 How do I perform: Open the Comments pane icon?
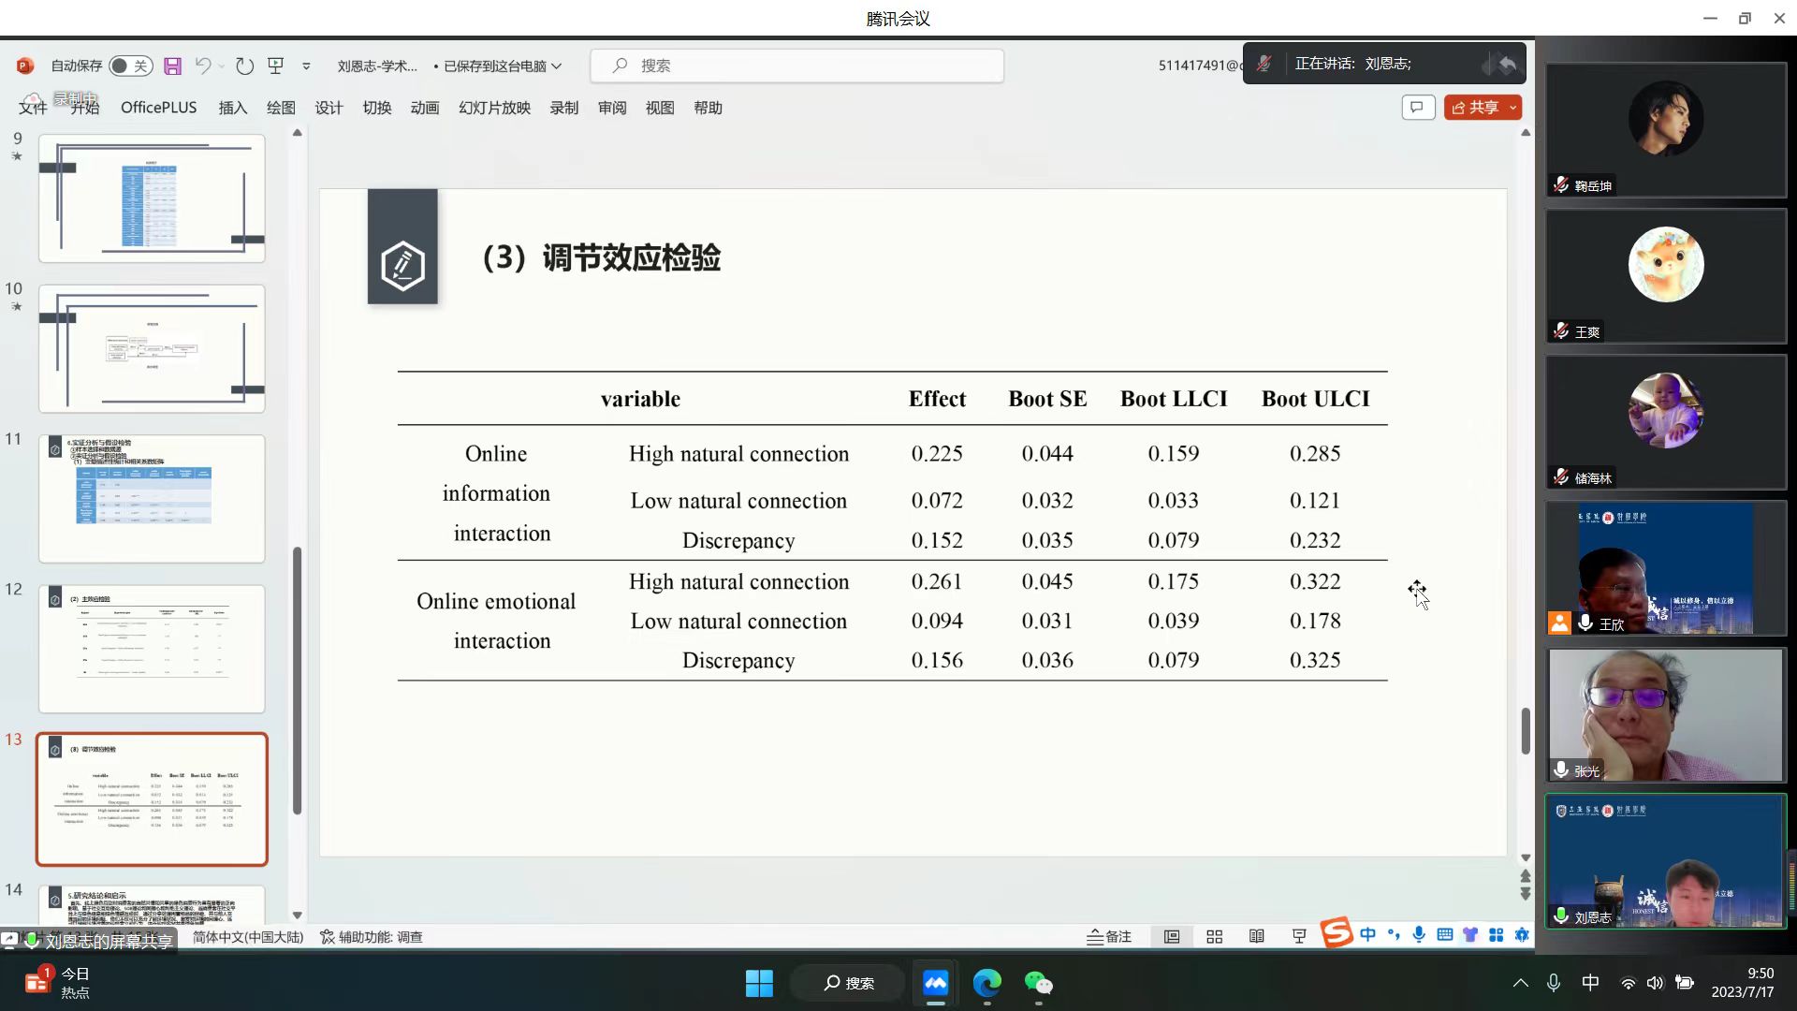[x=1417, y=108]
